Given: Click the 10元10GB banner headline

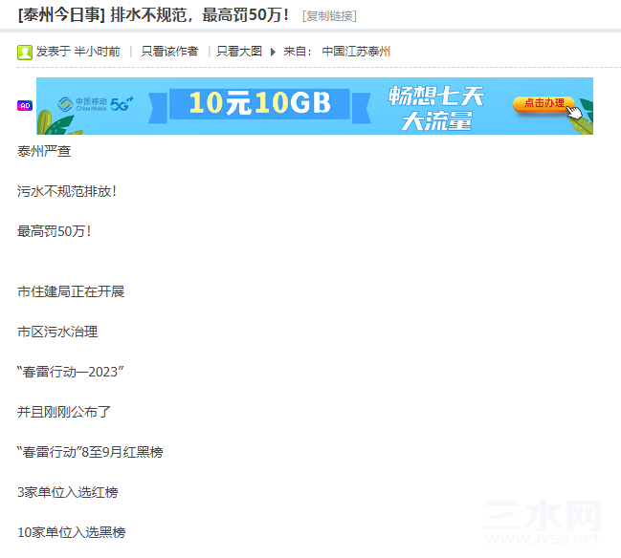Looking at the screenshot, I should (x=260, y=103).
